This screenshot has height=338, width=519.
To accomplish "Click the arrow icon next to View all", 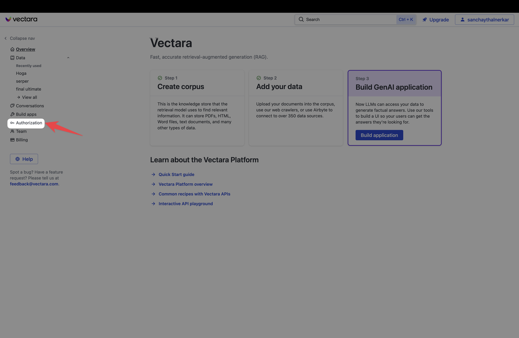I will (19, 97).
